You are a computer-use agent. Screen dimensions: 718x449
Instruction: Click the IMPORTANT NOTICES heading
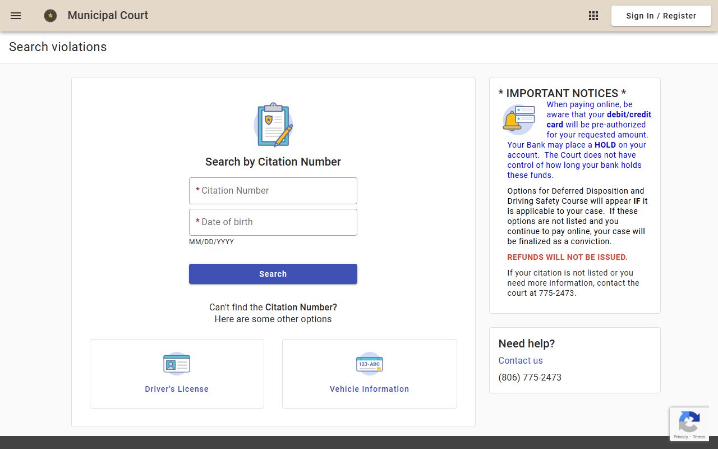[562, 93]
